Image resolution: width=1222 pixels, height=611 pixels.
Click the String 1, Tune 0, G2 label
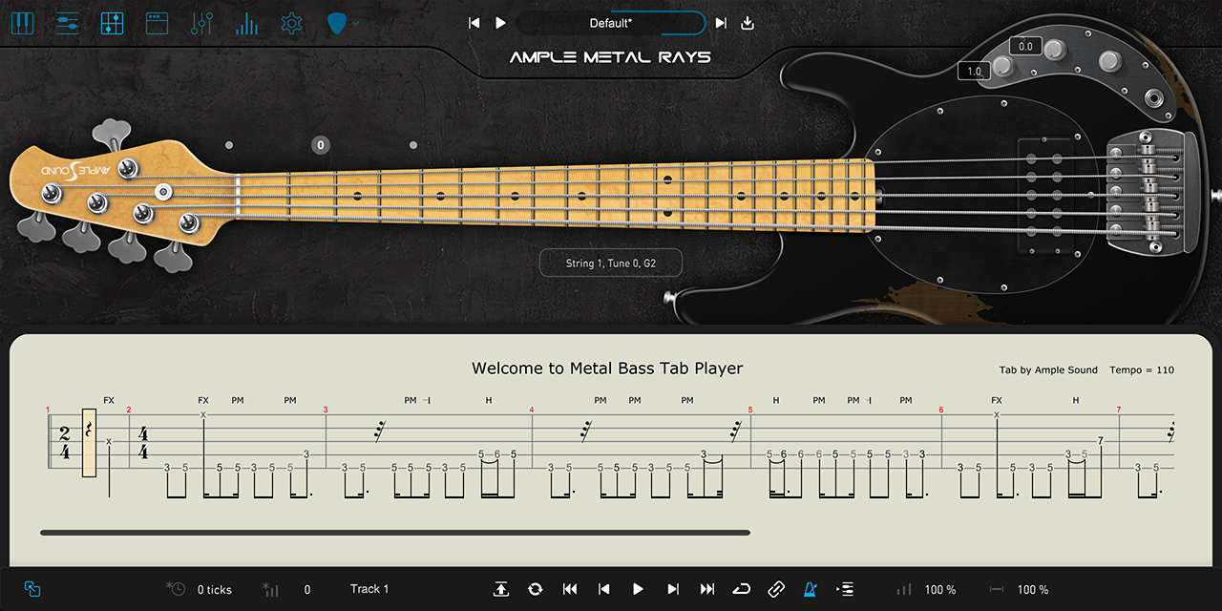coord(611,263)
